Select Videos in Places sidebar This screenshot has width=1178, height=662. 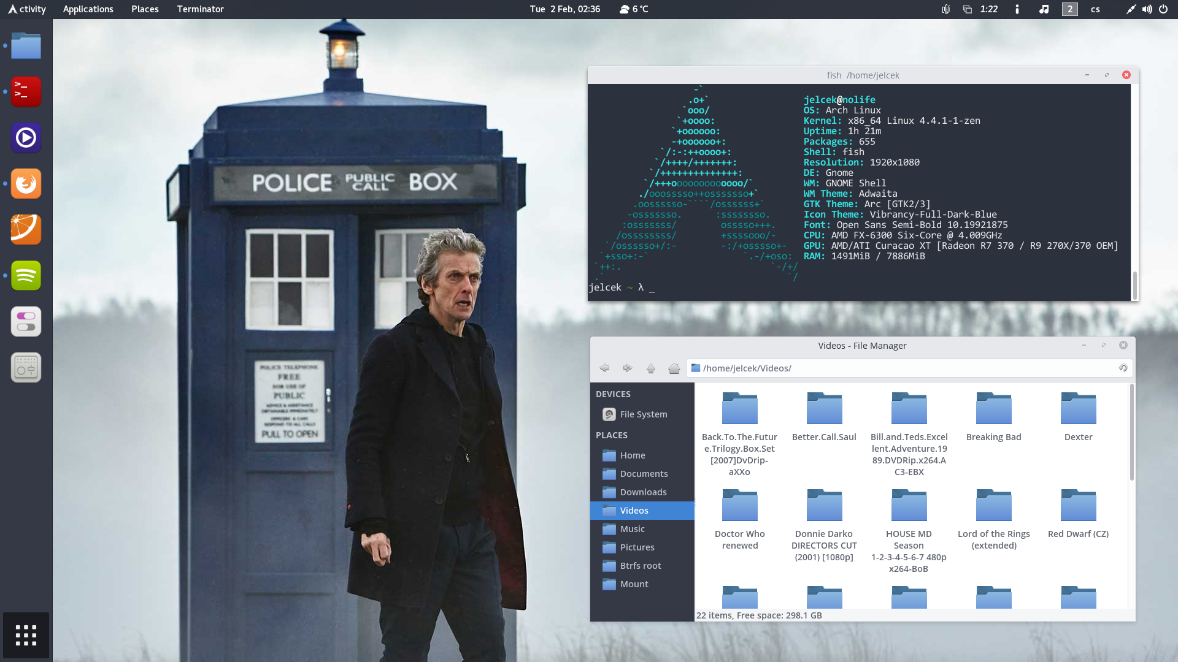[x=642, y=511]
